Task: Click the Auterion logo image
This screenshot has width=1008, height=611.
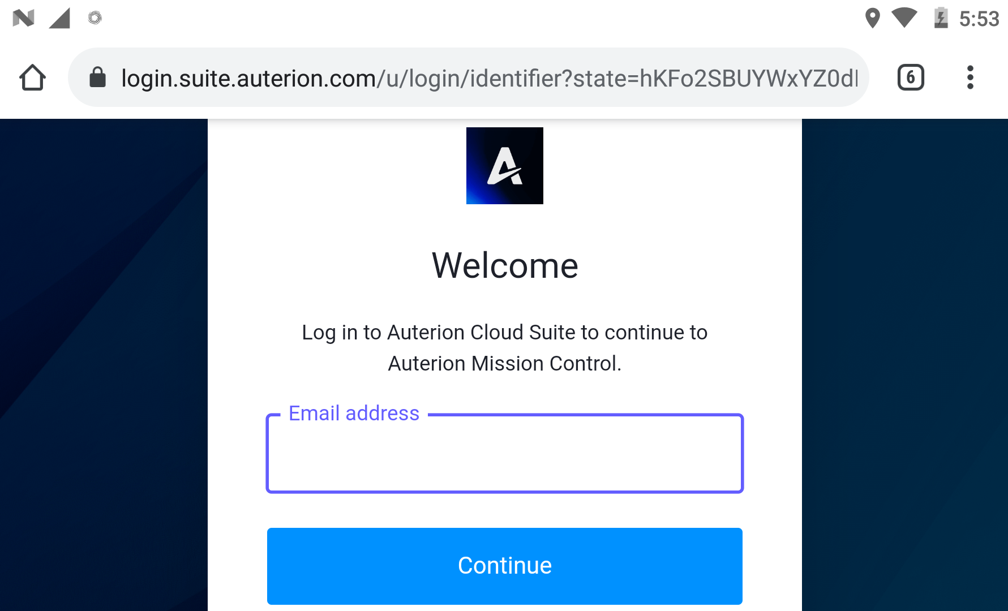Action: coord(504,166)
